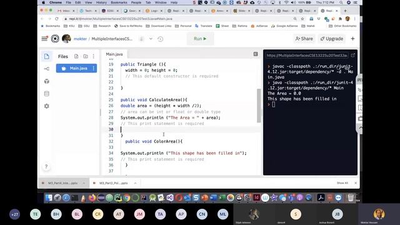Image resolution: width=400 pixels, height=225 pixels.
Task: Open the Research bookmarks folder
Action: point(102,26)
